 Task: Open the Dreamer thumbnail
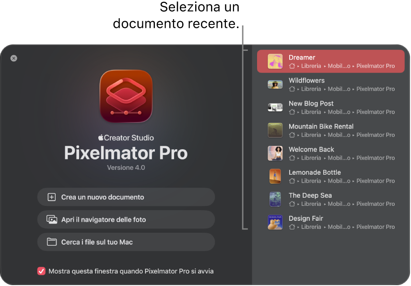pyautogui.click(x=275, y=61)
